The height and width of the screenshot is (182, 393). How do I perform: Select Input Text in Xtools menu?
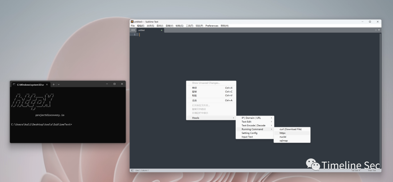tap(255, 137)
